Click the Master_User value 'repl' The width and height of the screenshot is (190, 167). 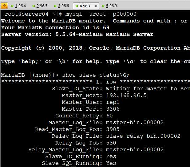click(x=113, y=102)
